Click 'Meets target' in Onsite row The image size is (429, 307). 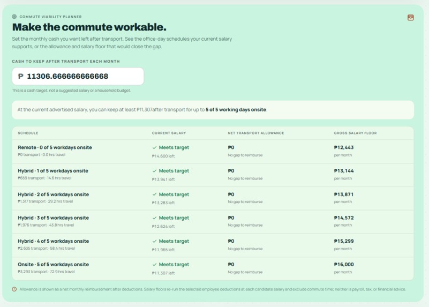click(174, 265)
